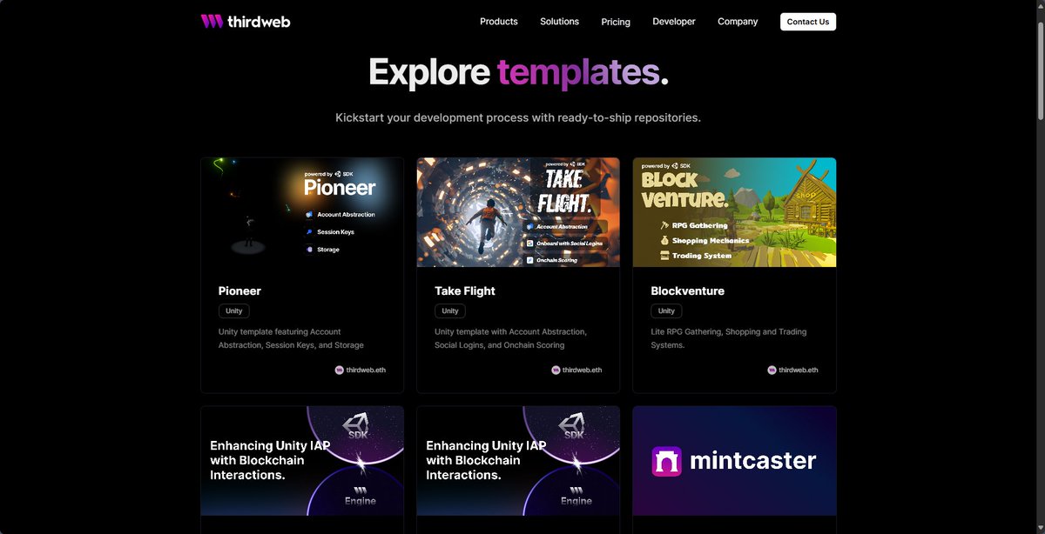Click 'Kickstart your development process' subtitle
This screenshot has height=534, width=1045.
point(518,117)
